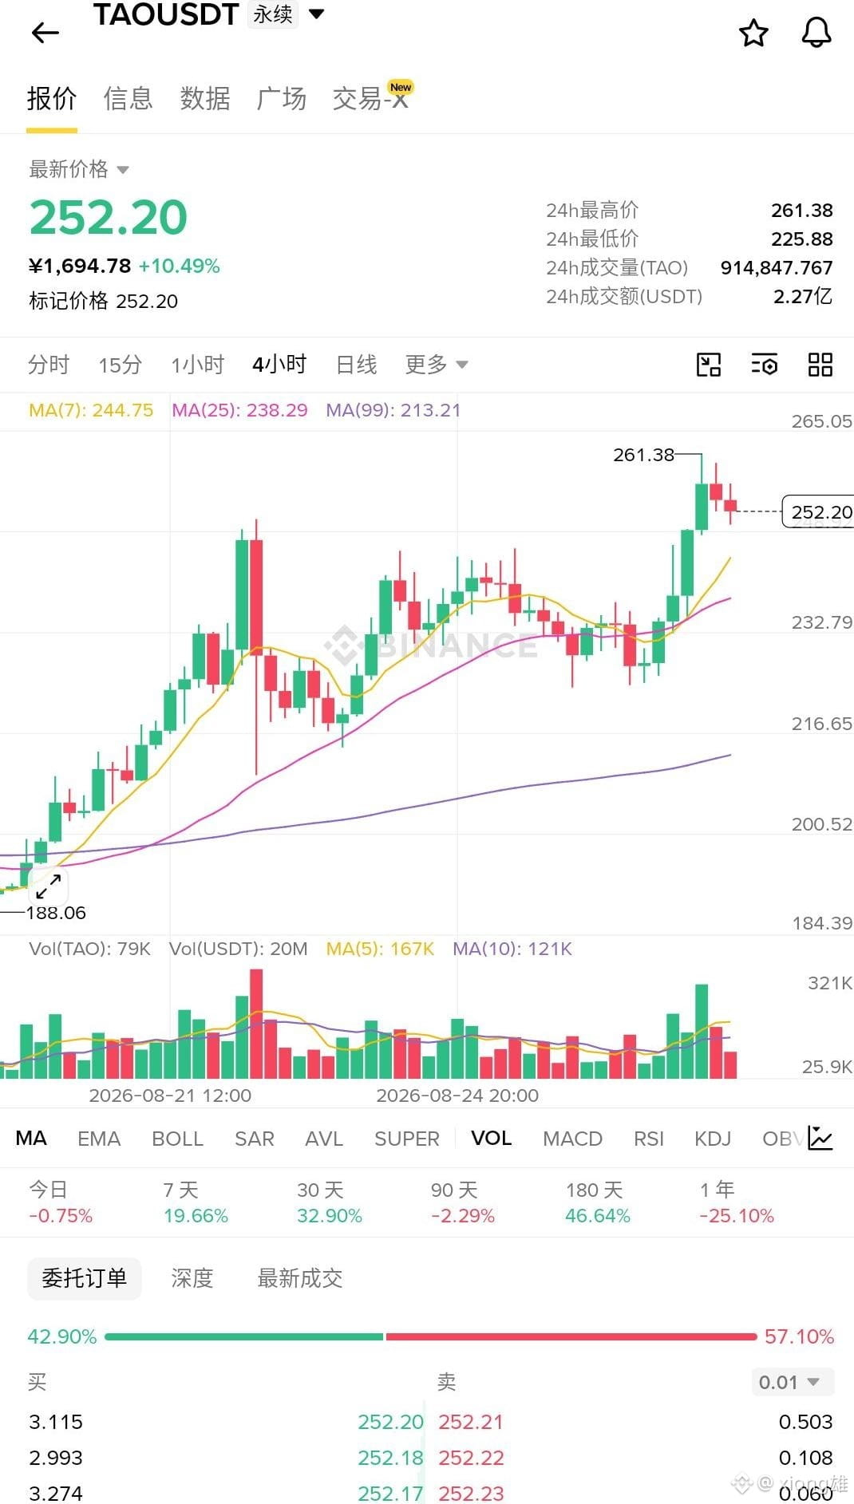The height and width of the screenshot is (1504, 854).
Task: Tap the 252.20 current price label on chart
Action: click(x=818, y=511)
